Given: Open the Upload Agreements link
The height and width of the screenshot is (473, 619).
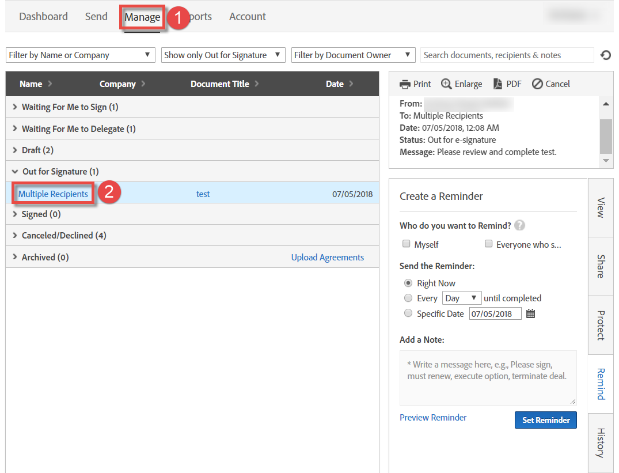Looking at the screenshot, I should (327, 257).
